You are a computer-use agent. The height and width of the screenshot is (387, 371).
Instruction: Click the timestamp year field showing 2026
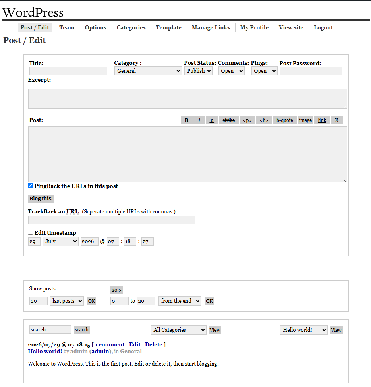click(x=89, y=242)
